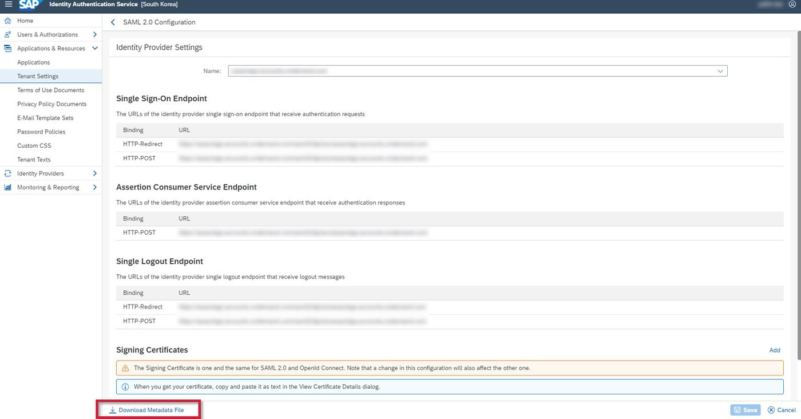Select Tenant Settings in the sidebar
The height and width of the screenshot is (419, 801).
pos(51,76)
